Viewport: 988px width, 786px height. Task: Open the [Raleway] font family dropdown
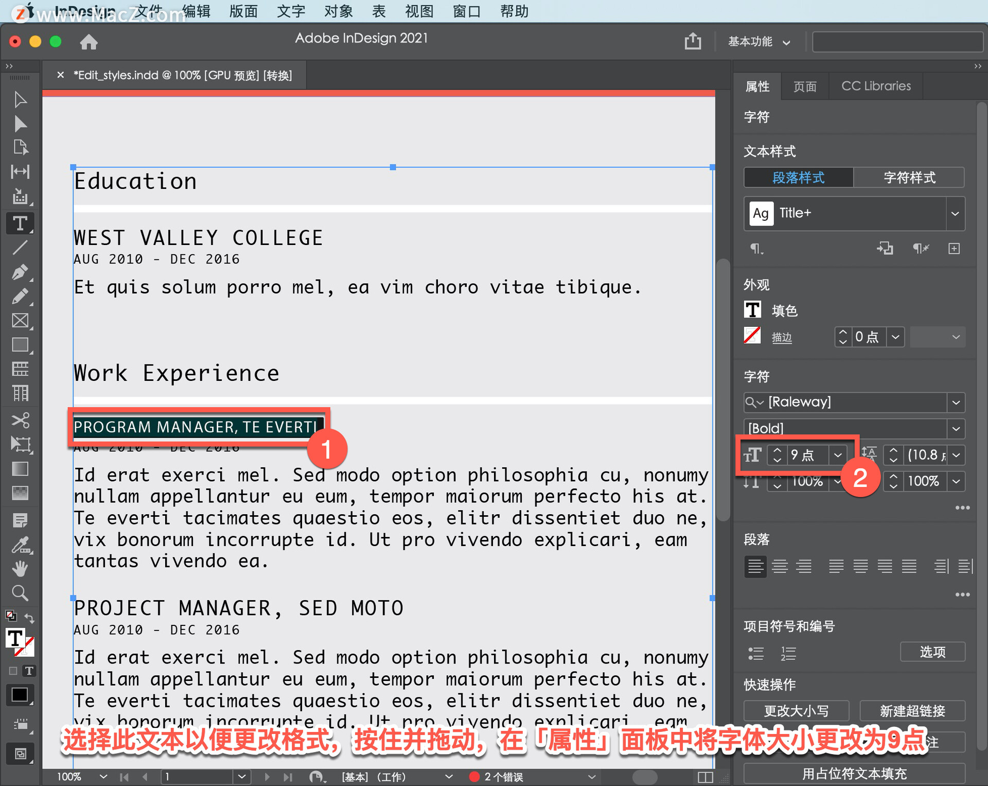point(956,402)
